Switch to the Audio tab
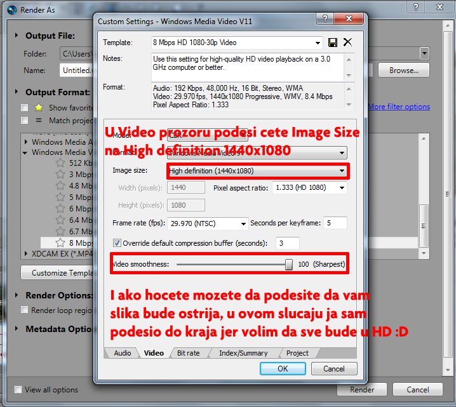Image resolution: width=456 pixels, height=407 pixels. 122,353
